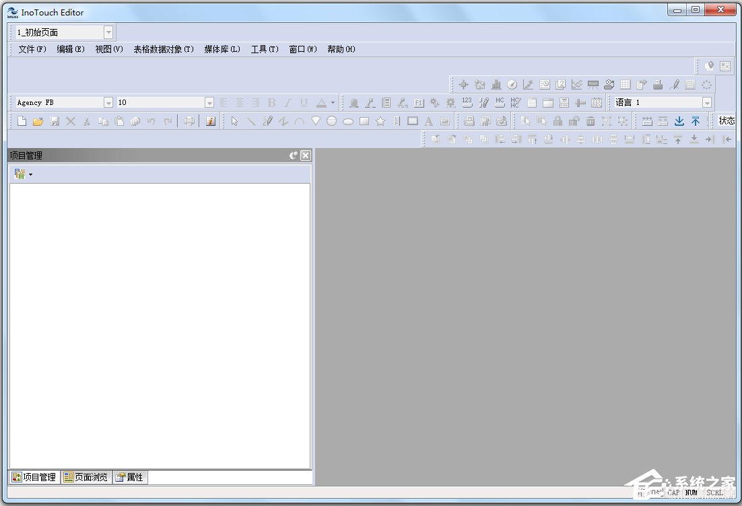Set center text alignment
The height and width of the screenshot is (506, 742).
[240, 102]
